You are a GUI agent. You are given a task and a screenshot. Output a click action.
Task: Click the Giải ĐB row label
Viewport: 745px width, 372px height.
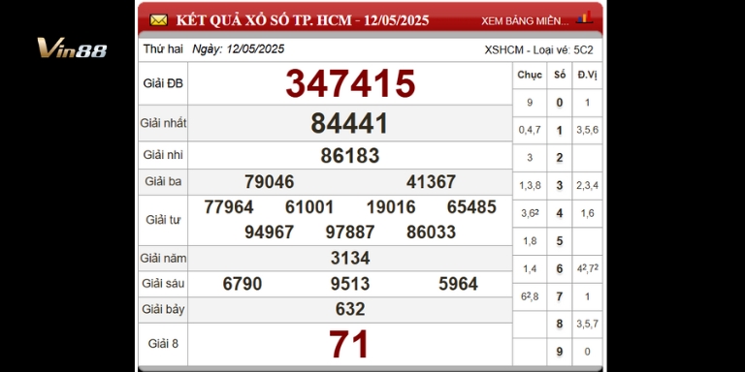163,83
